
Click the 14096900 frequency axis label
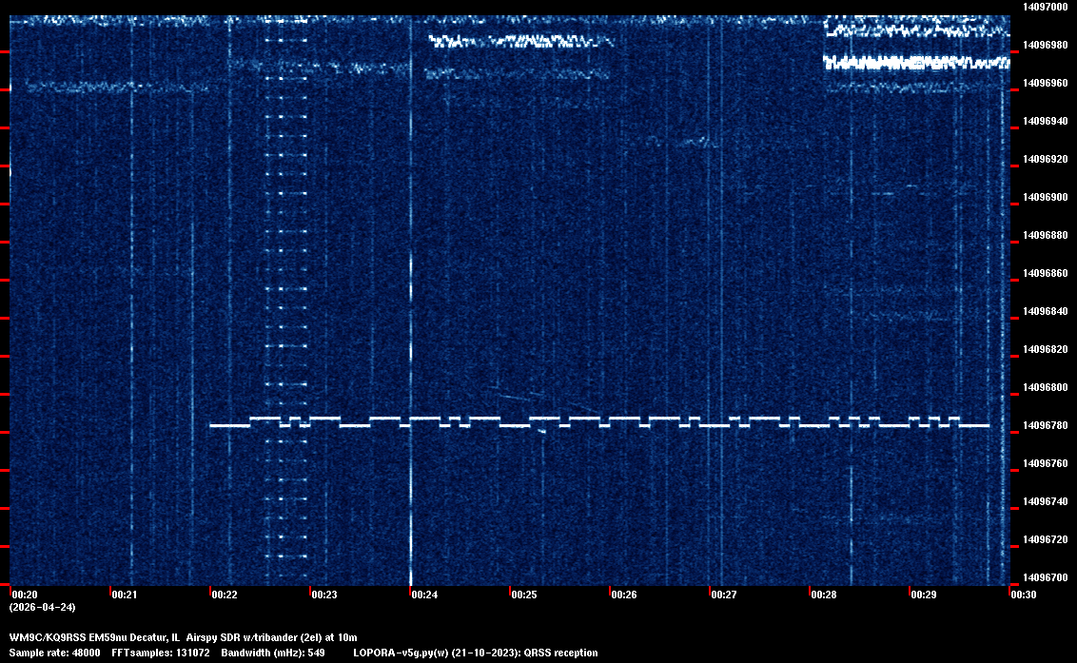[x=1045, y=197]
